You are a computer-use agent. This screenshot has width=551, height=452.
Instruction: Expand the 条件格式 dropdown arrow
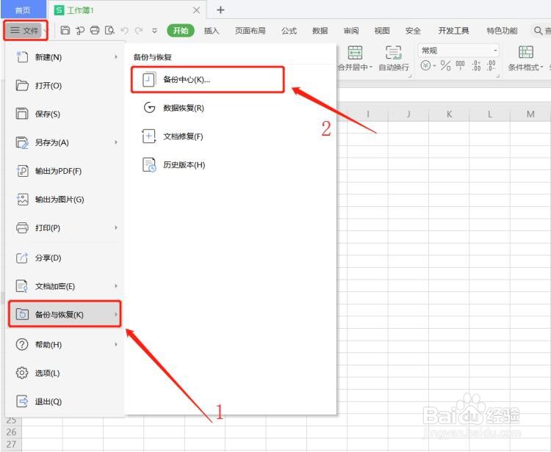[542, 67]
